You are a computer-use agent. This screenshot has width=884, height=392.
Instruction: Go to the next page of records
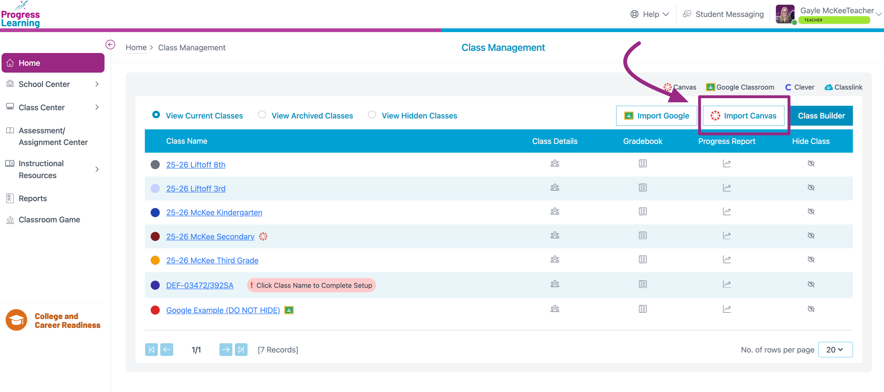226,350
